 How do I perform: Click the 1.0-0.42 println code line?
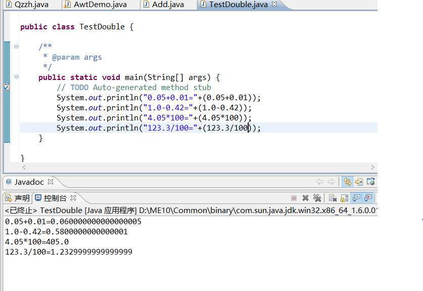[154, 107]
